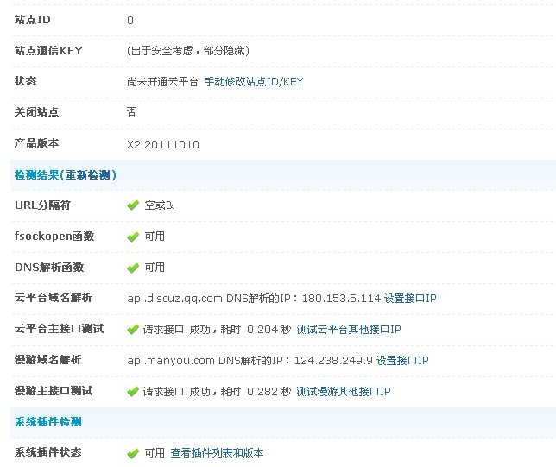556x467 pixels.
Task: Open 手动修改站点ID/KEY link
Action: point(254,82)
